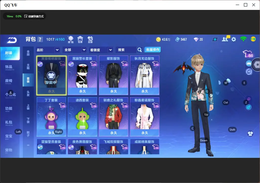Open the 仓库 warehouse icon
Screen dimensions: 260x183
pyautogui.click(x=80, y=40)
